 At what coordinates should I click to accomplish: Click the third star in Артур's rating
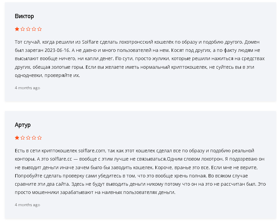pos(28,138)
